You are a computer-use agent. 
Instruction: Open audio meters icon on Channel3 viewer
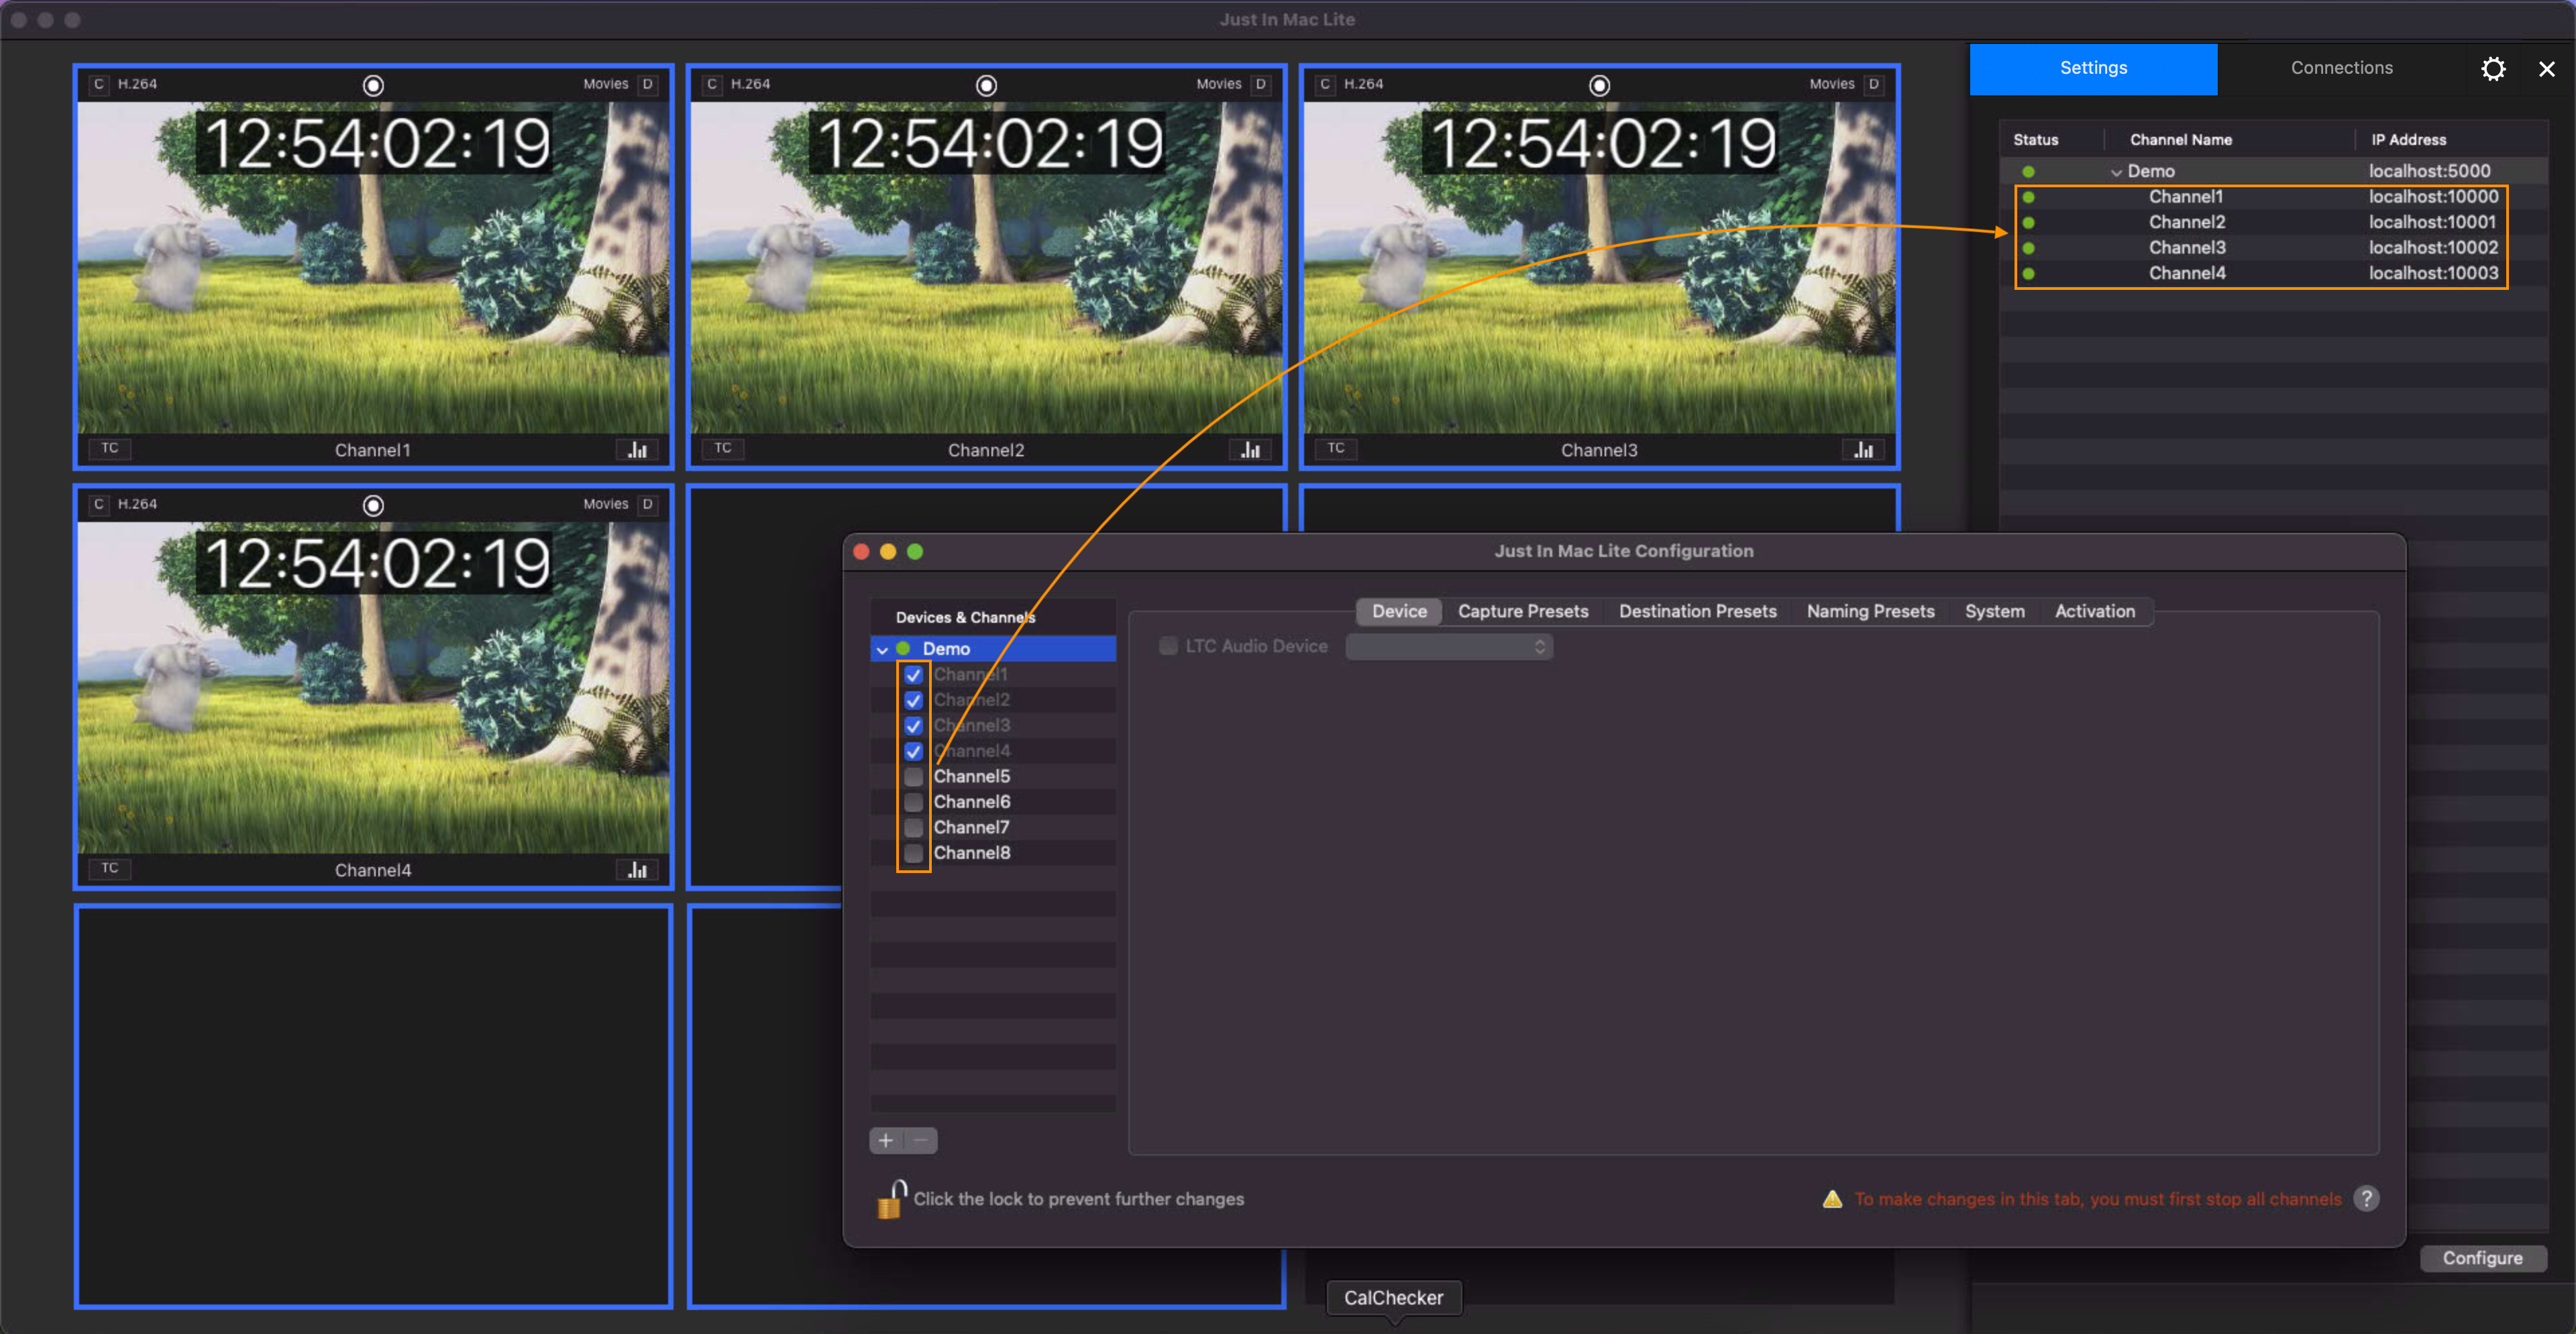1863,450
